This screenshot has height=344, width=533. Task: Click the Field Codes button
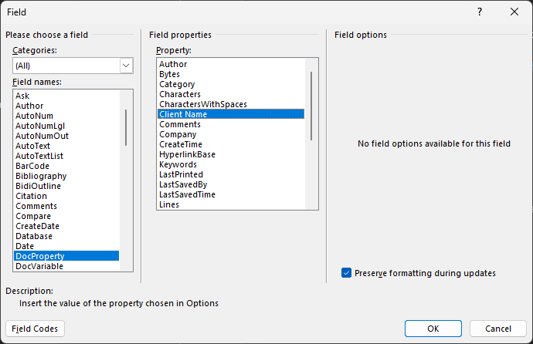[35, 329]
